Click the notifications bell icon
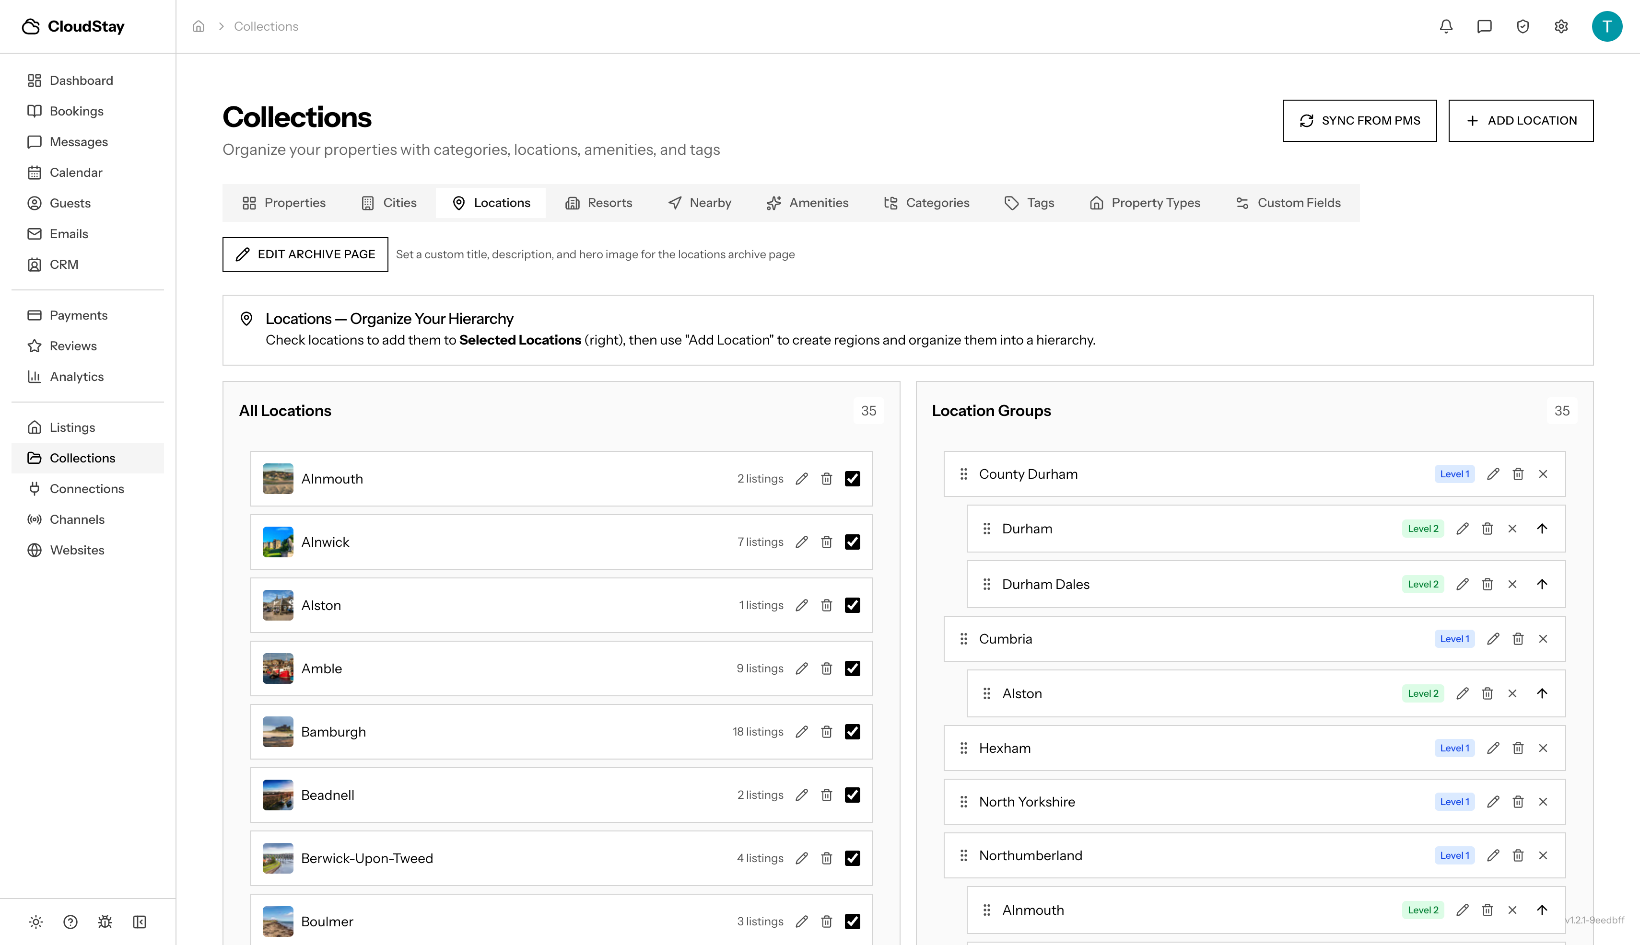This screenshot has height=945, width=1640. 1446,27
